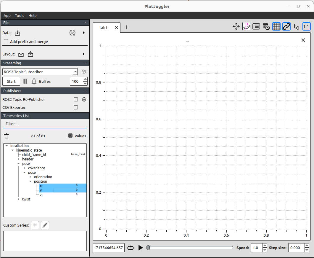Click the load data file icon
Image resolution: width=314 pixels, height=258 pixels.
click(x=17, y=33)
